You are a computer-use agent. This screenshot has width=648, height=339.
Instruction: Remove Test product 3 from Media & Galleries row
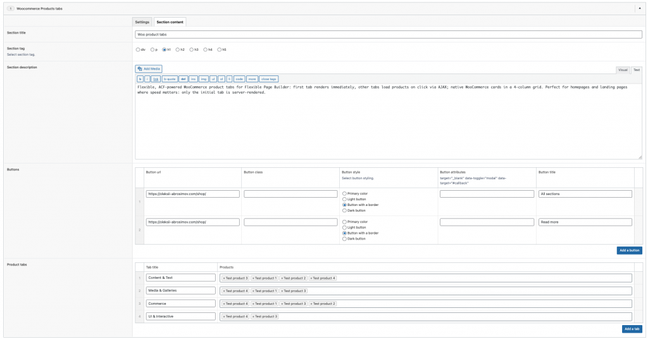point(282,291)
